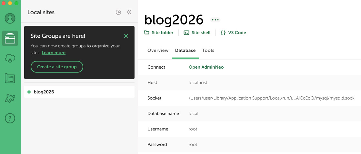
Task: Select the Local sites icon in sidebar
Action: (x=10, y=39)
